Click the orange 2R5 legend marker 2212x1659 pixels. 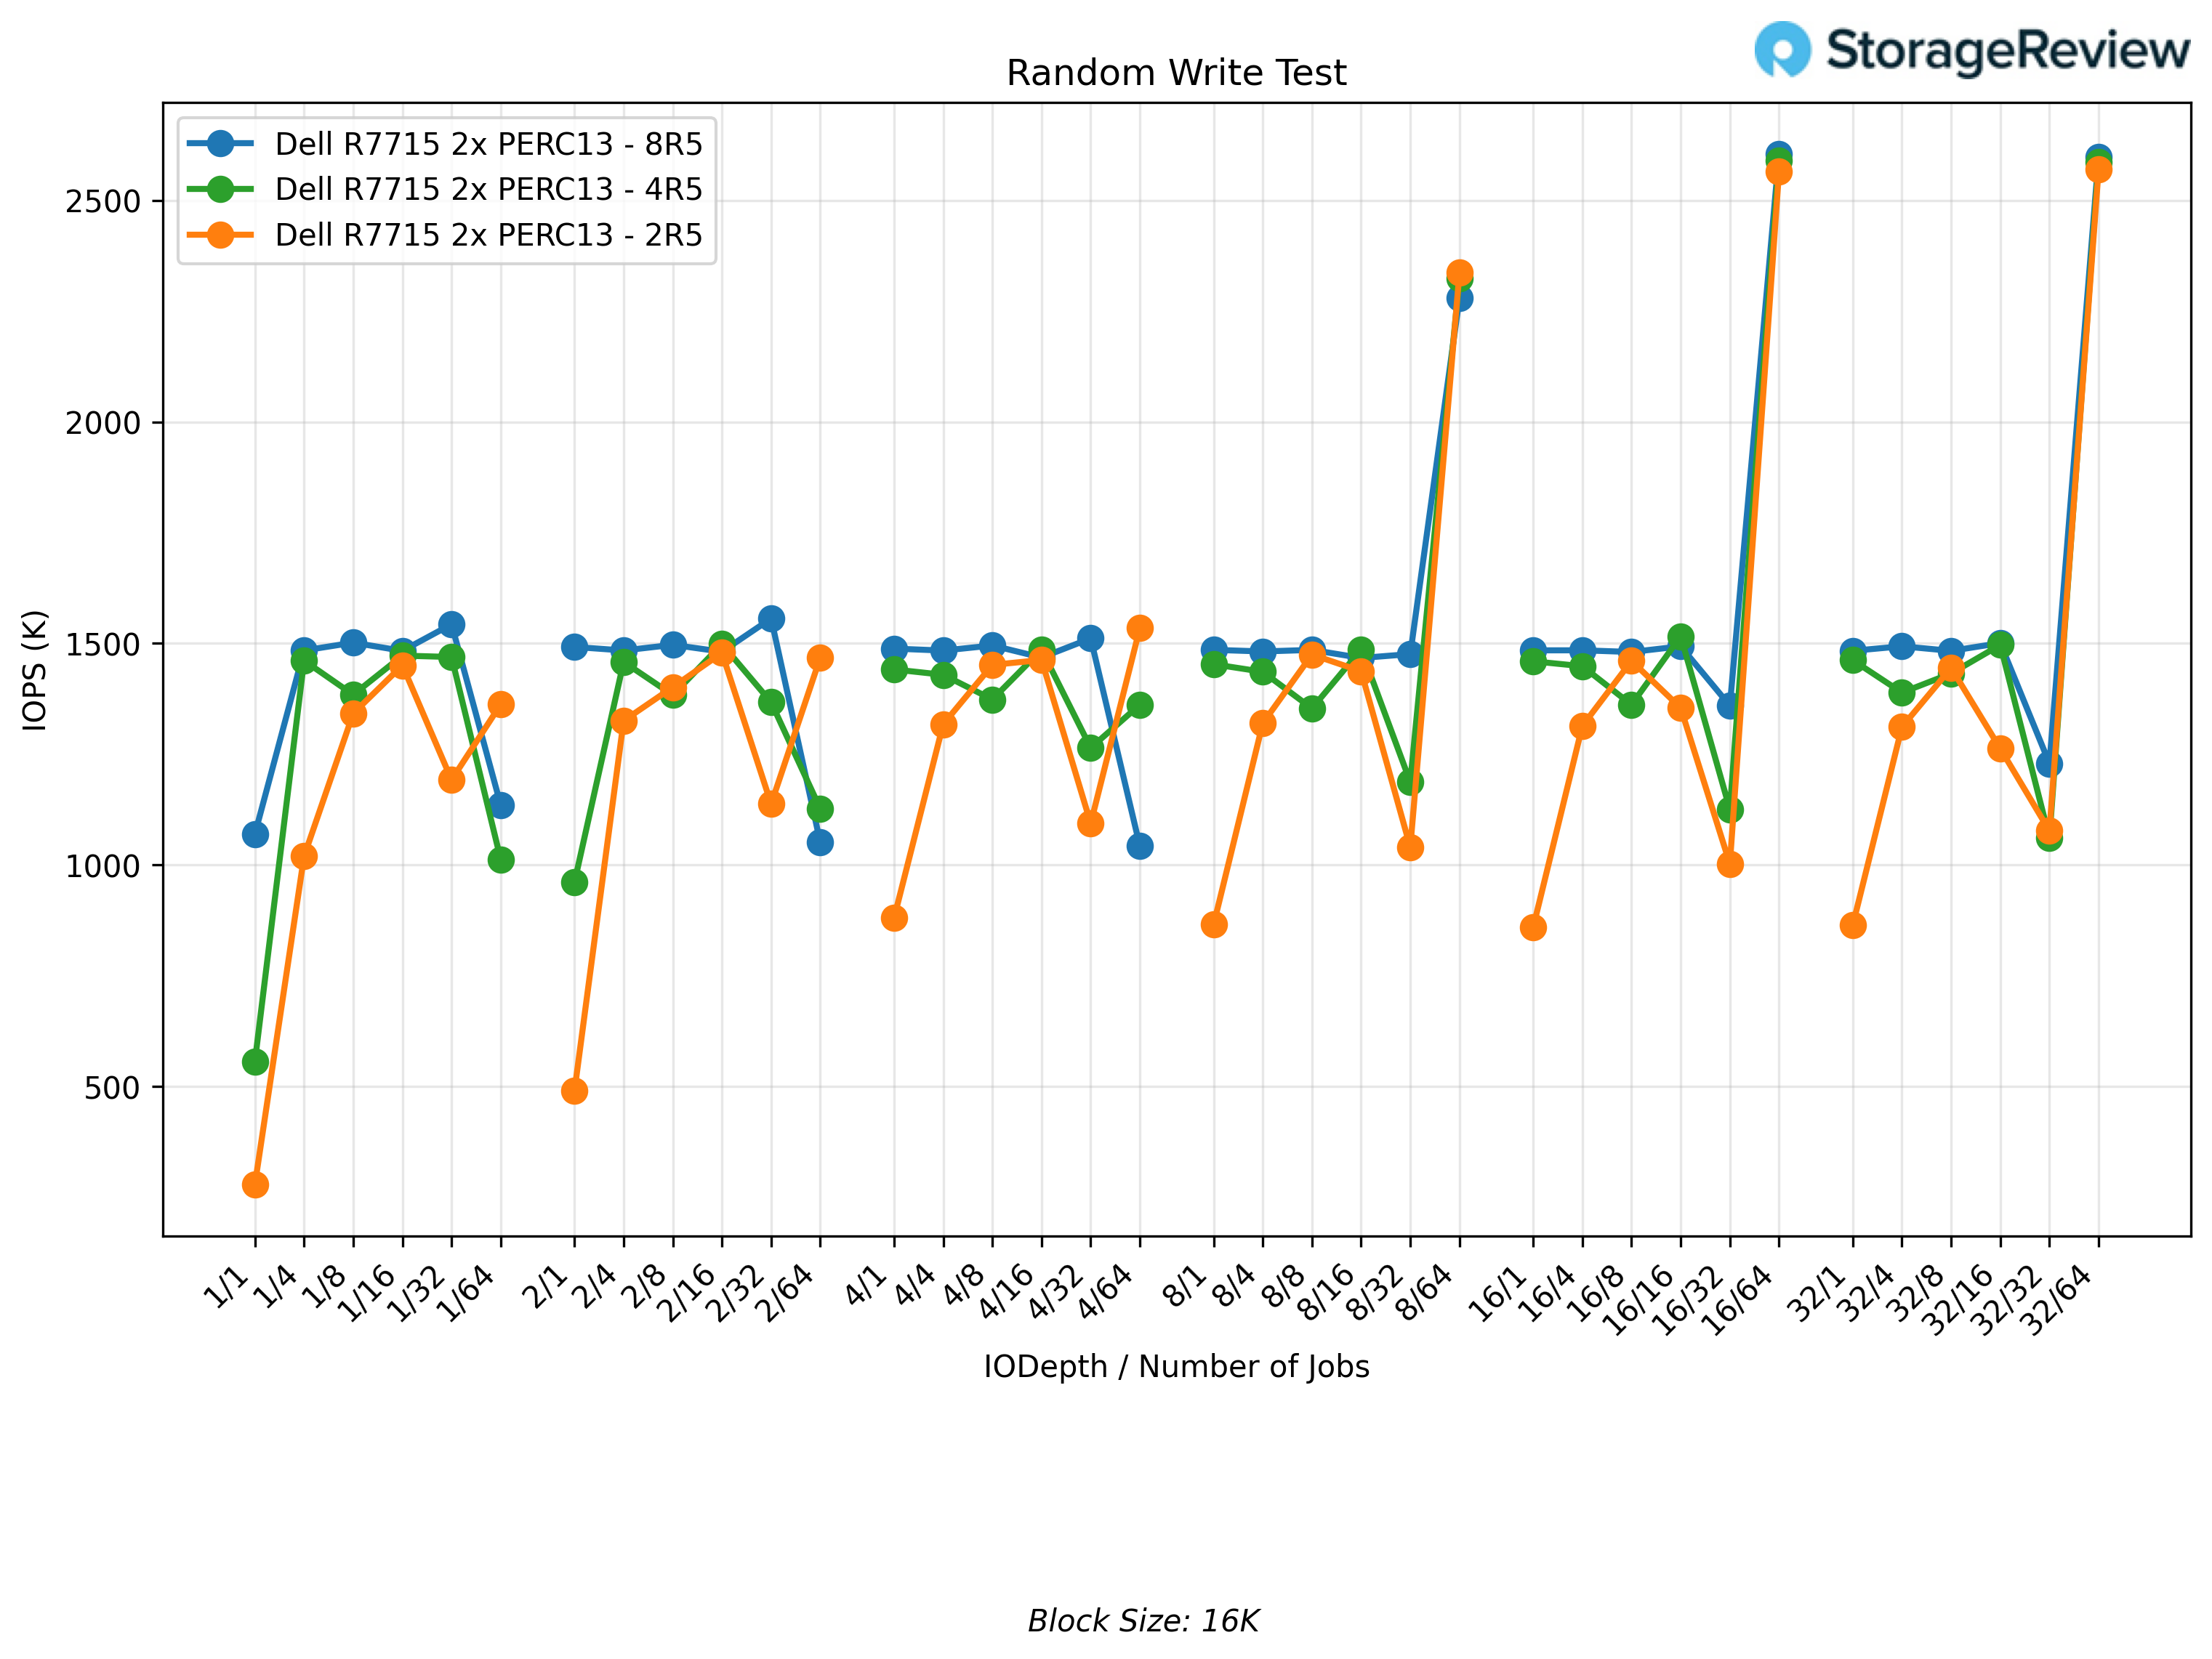click(x=220, y=235)
